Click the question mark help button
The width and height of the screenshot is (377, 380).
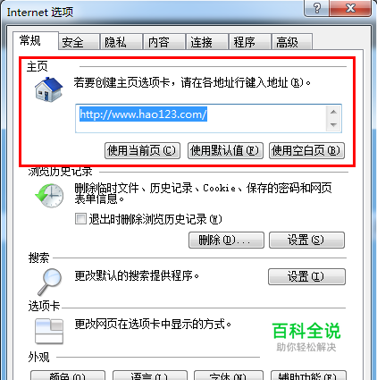317,8
